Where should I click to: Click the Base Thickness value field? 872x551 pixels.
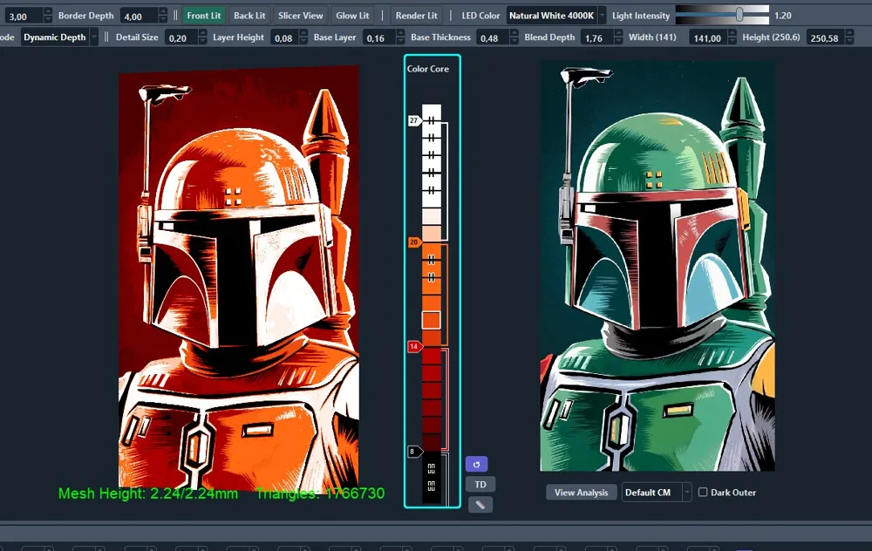(493, 37)
